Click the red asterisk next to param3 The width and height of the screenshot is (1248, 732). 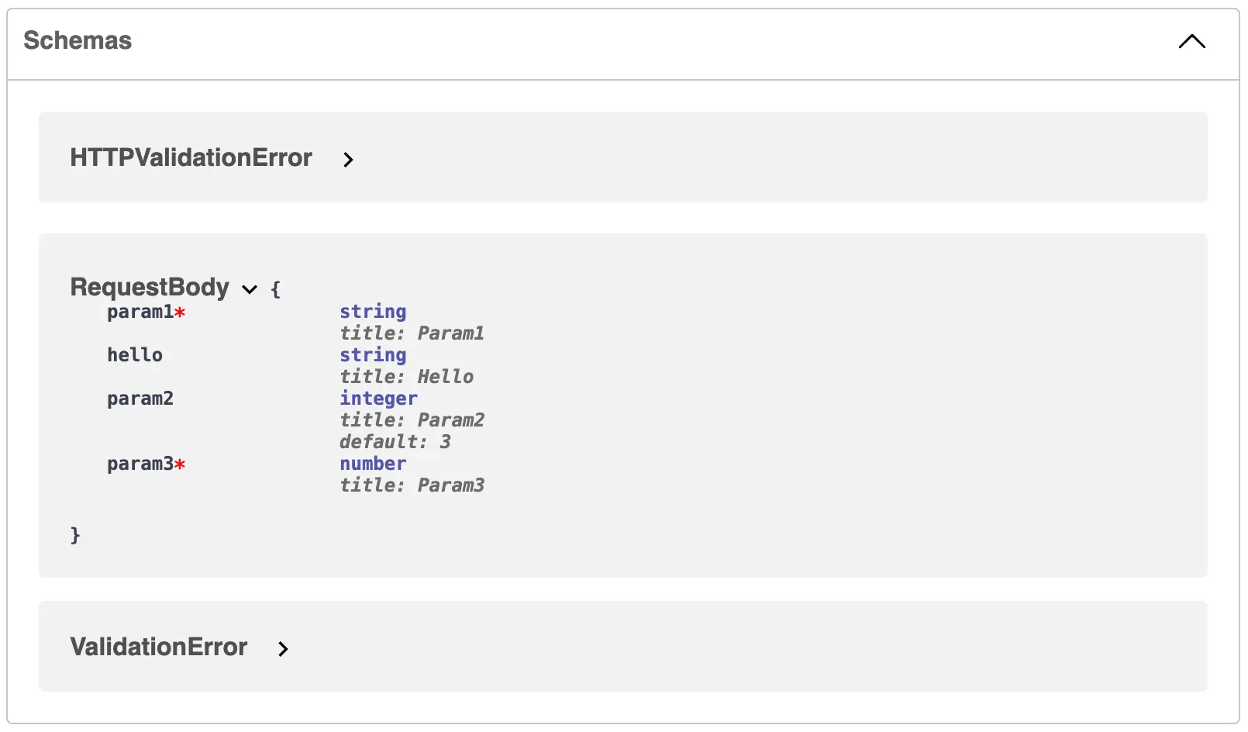[181, 465]
